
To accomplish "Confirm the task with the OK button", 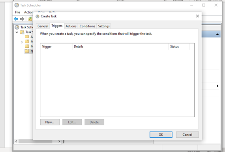I will coord(161,135).
